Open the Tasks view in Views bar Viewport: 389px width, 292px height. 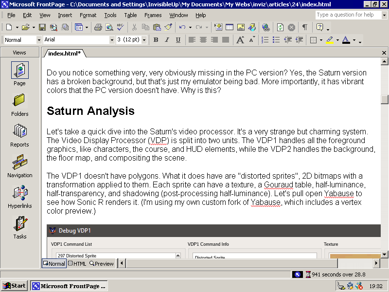pos(19,227)
